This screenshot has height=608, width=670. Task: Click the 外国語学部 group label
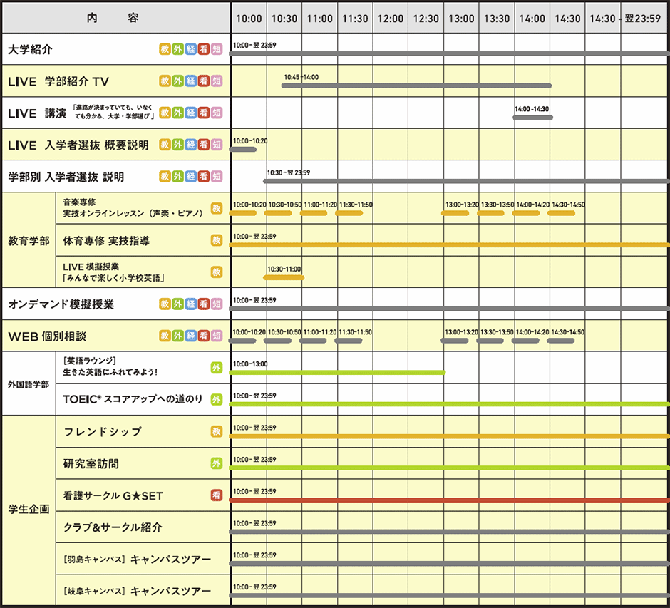(x=29, y=384)
